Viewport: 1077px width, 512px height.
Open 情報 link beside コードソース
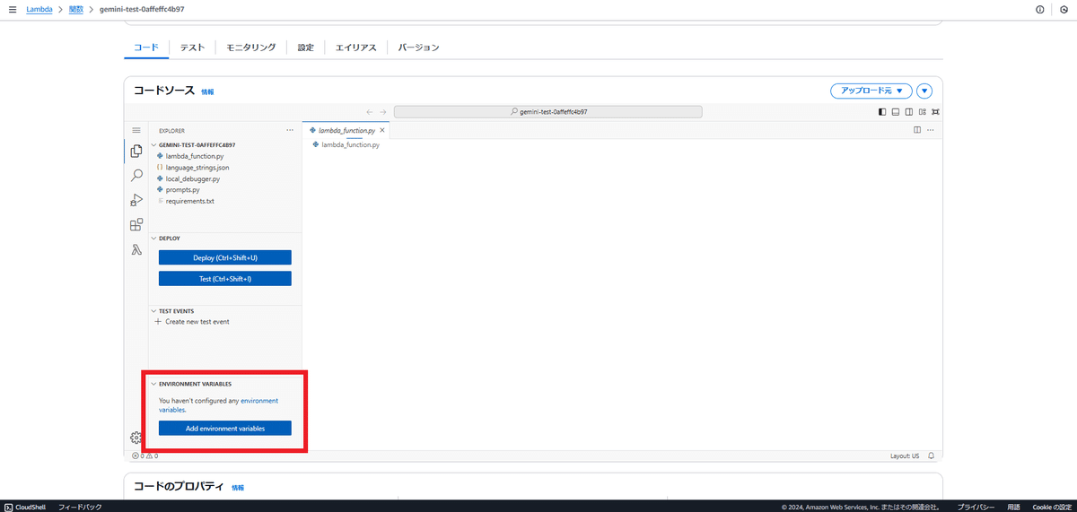(x=207, y=91)
